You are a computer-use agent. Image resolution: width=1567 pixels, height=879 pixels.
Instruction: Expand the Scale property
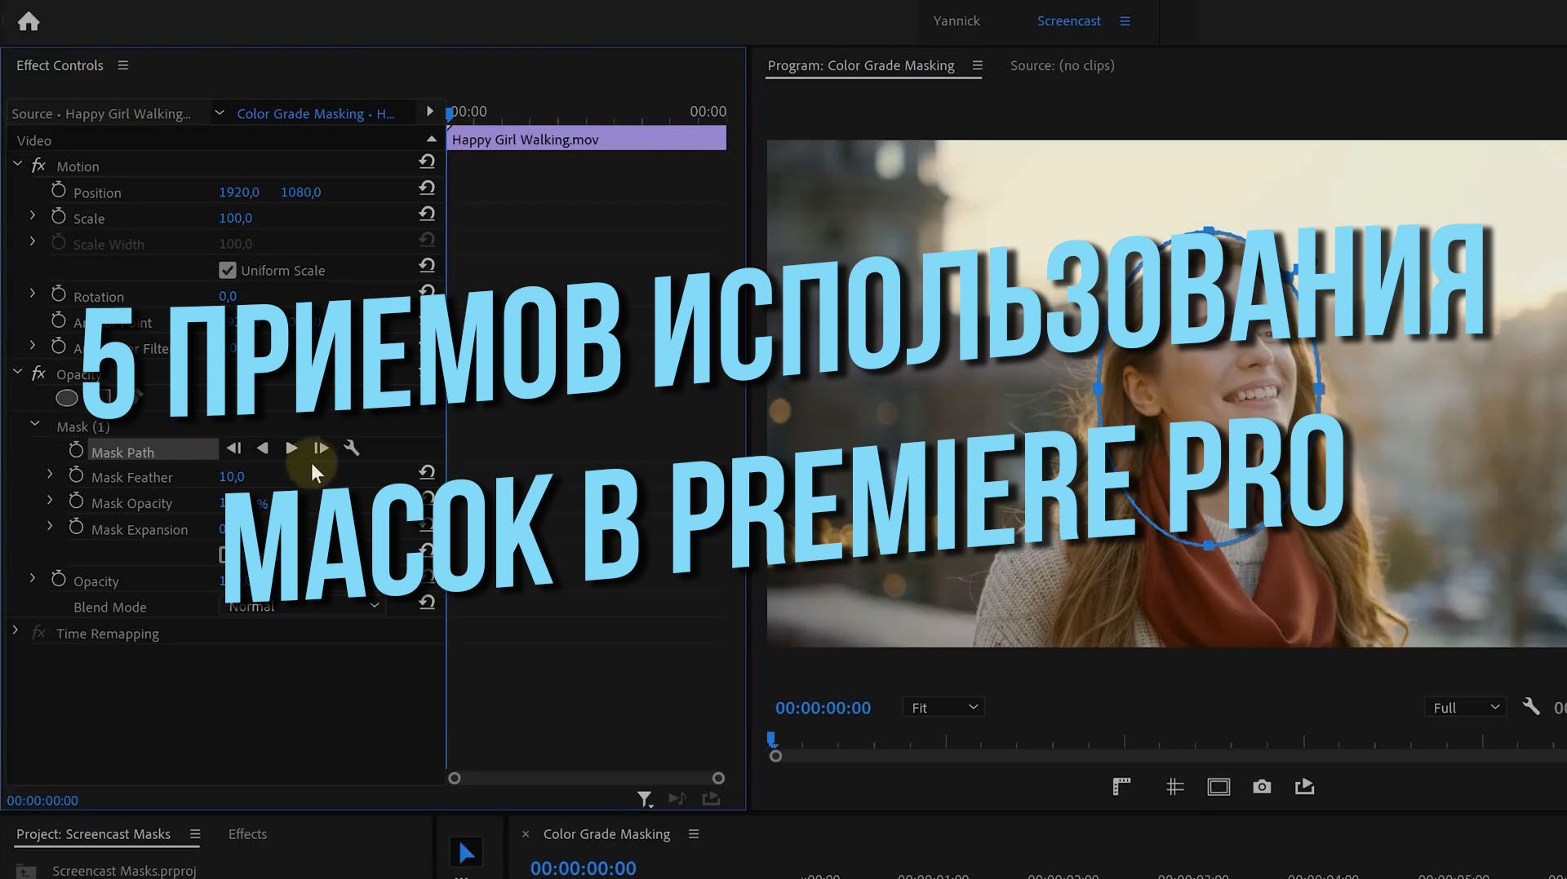pyautogui.click(x=33, y=215)
